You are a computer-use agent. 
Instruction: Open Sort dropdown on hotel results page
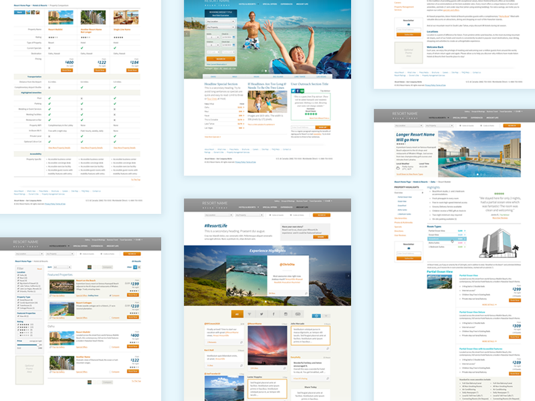[62, 267]
